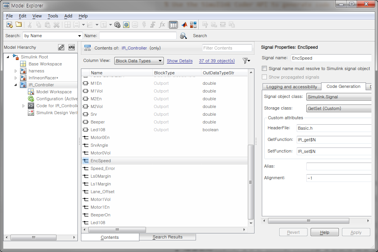Switch to the Search Results tab
Image resolution: width=378 pixels, height=252 pixels.
point(168,237)
